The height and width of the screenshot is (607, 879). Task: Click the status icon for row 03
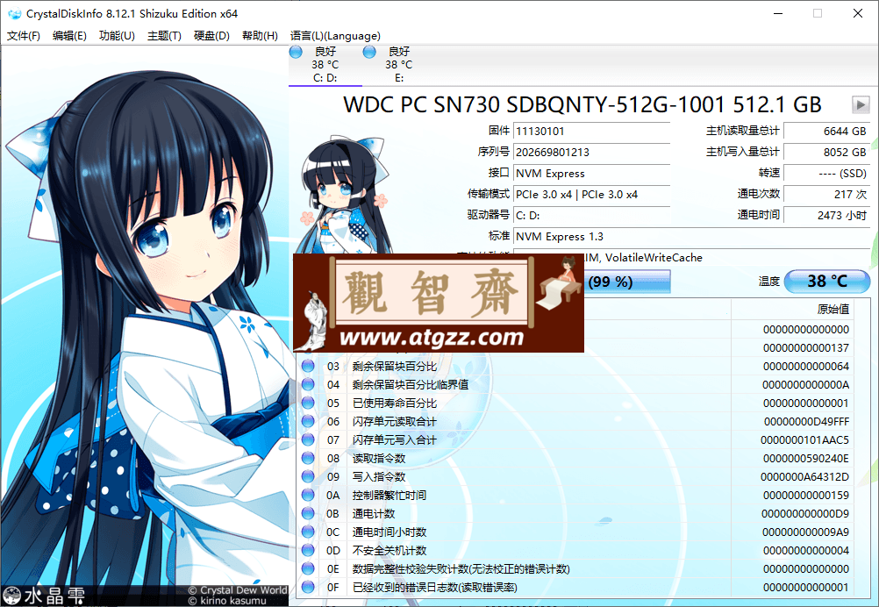pos(308,366)
